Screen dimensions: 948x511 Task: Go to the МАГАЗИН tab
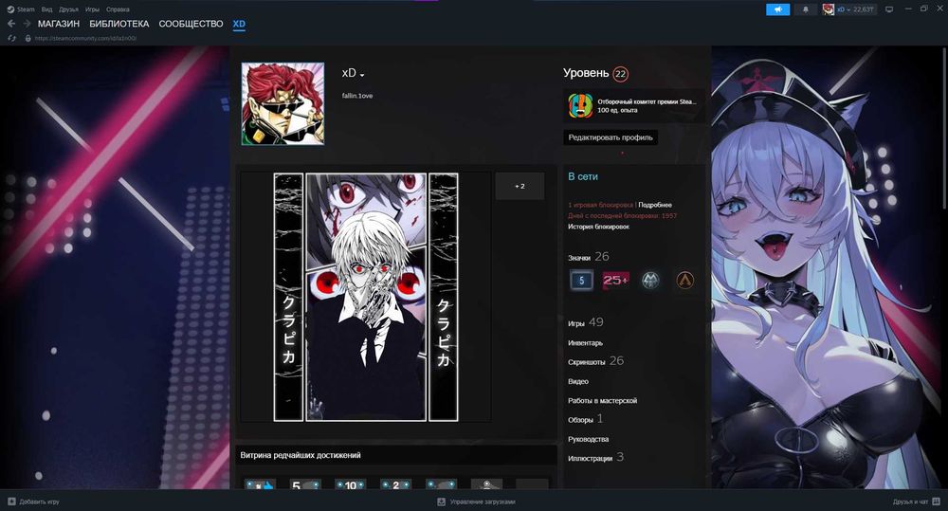tap(59, 24)
